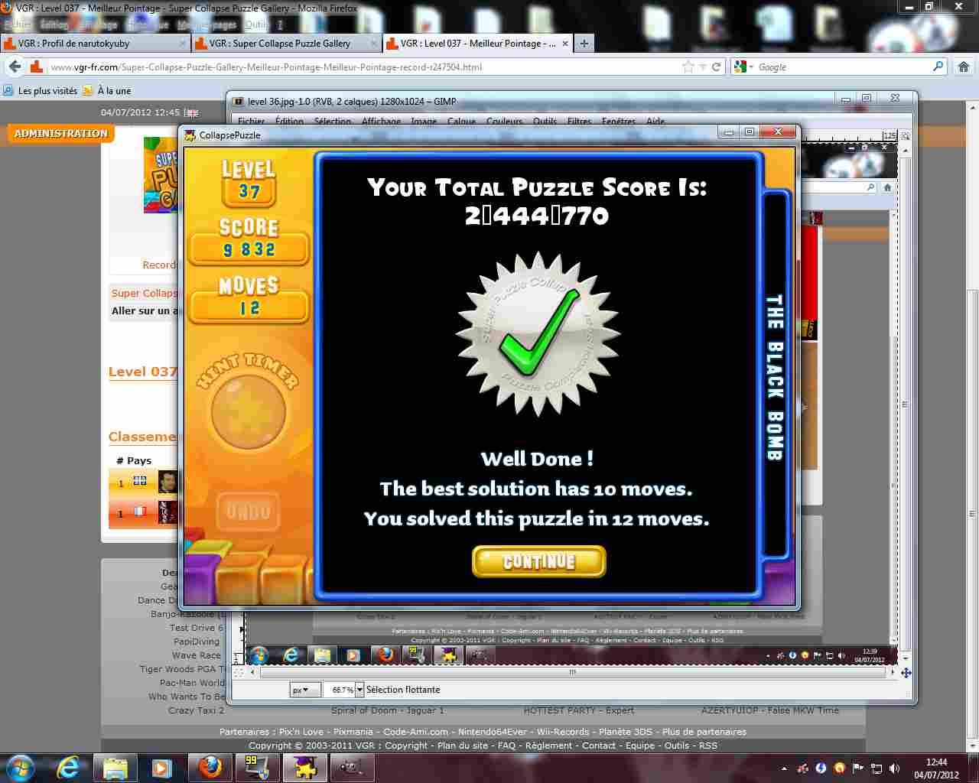979x783 pixels.
Task: Open Internet Explorer from the Windows taskbar
Action: (x=68, y=767)
